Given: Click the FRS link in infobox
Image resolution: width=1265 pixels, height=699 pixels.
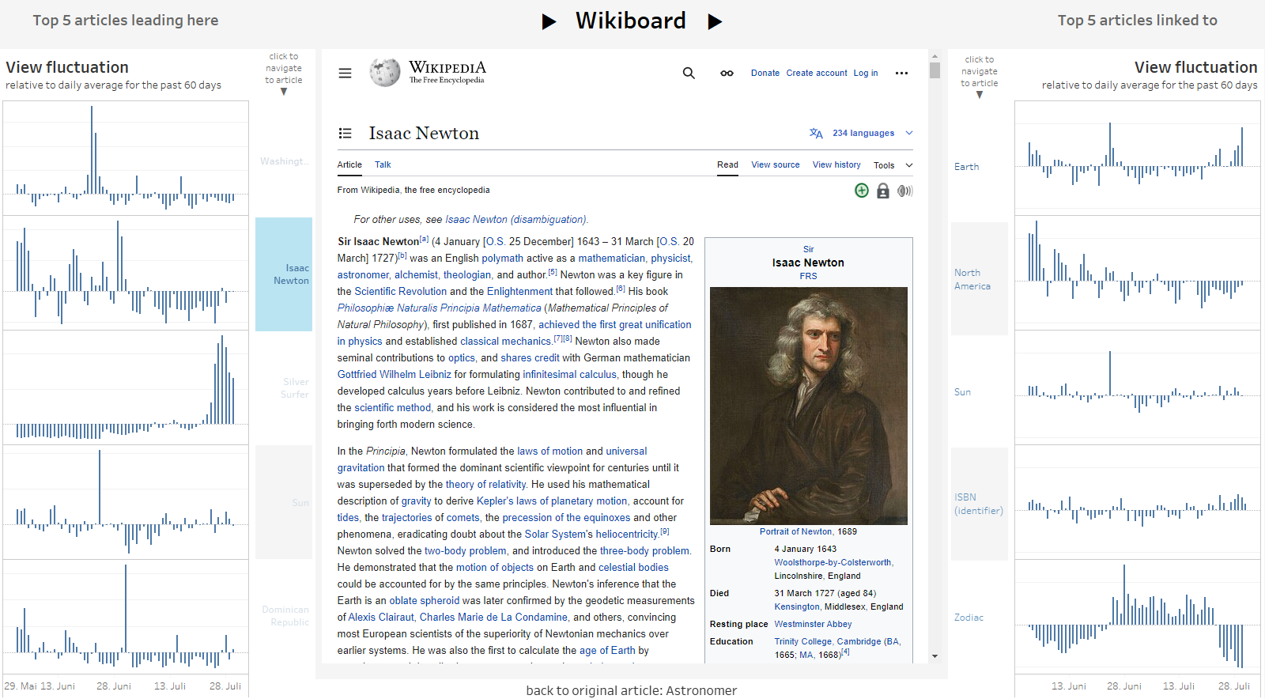Looking at the screenshot, I should 808,277.
